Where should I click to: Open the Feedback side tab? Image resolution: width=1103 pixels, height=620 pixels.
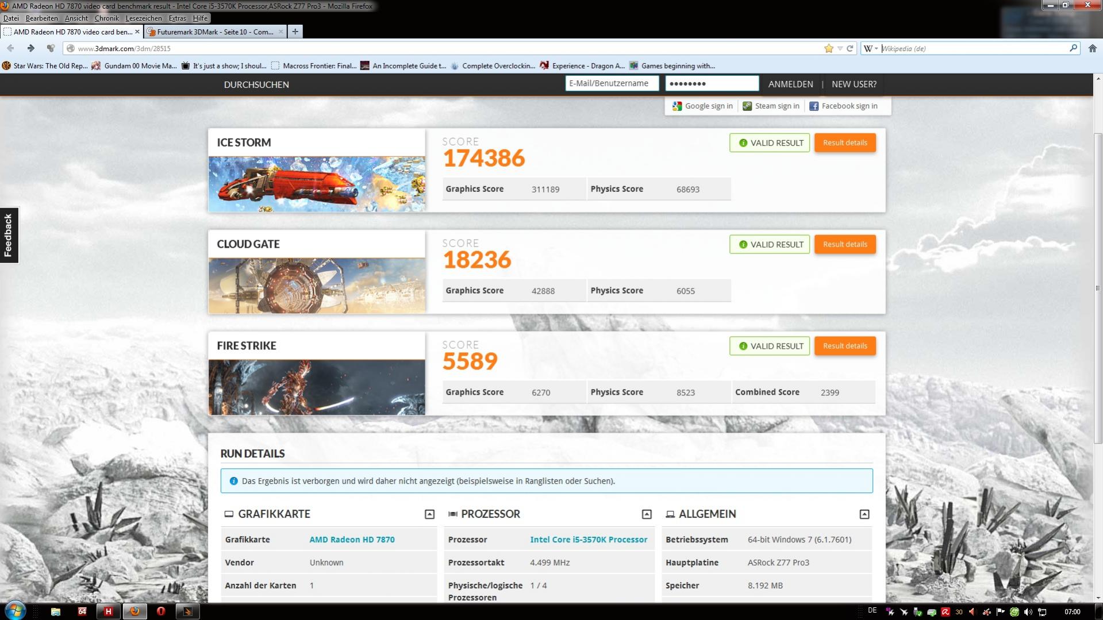click(9, 235)
